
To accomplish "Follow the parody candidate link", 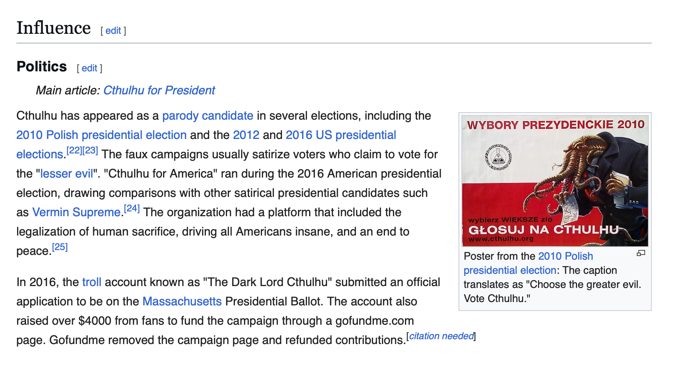I will pos(208,116).
